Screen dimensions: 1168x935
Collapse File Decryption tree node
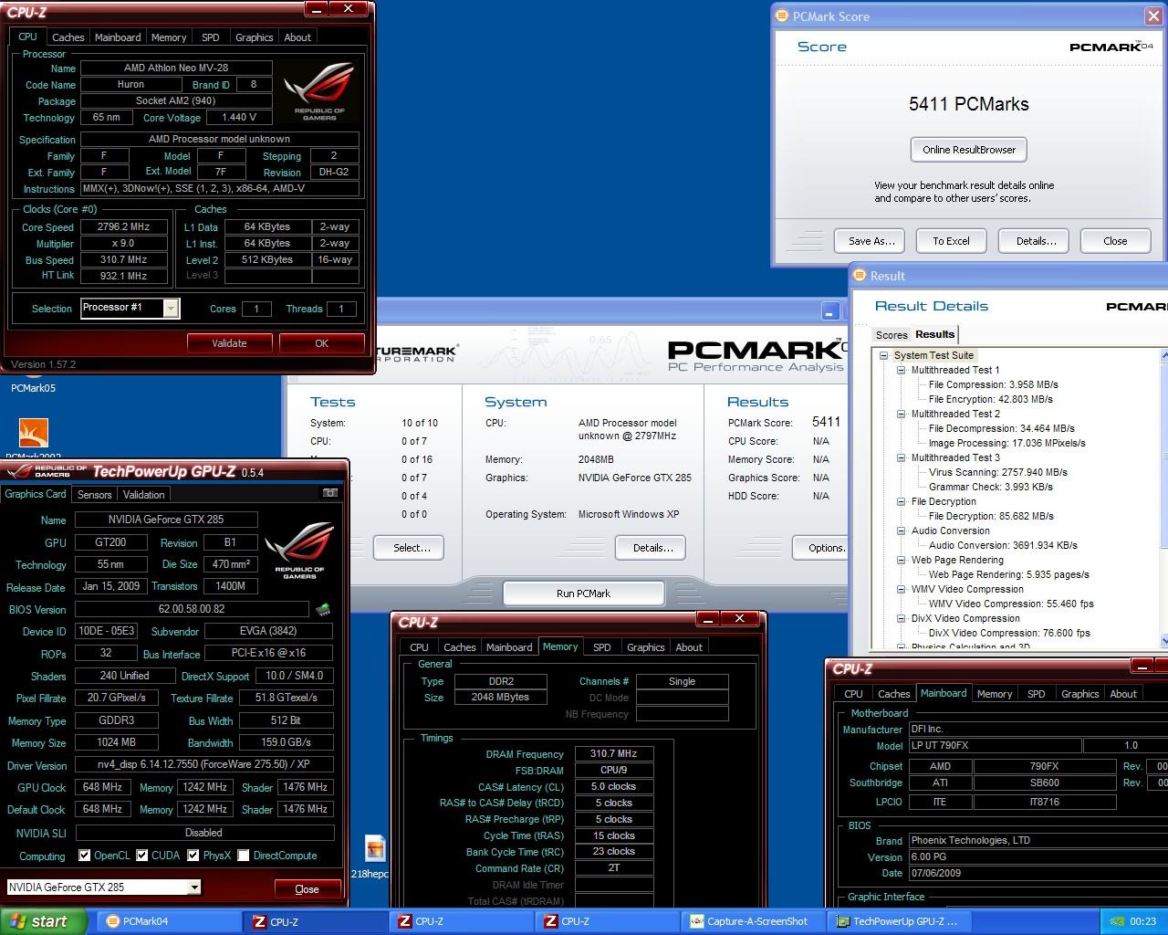901,501
